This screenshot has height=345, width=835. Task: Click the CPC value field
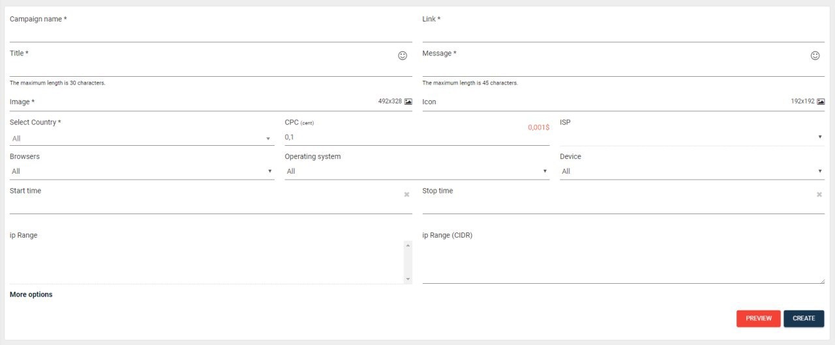click(x=417, y=137)
